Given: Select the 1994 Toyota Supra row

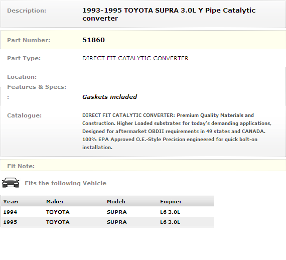Looking at the screenshot, I should point(107,212).
